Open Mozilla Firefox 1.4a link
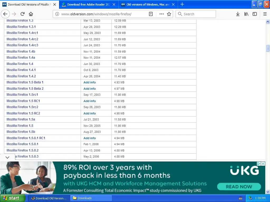Screen dimensions: 270x202 click(21, 58)
